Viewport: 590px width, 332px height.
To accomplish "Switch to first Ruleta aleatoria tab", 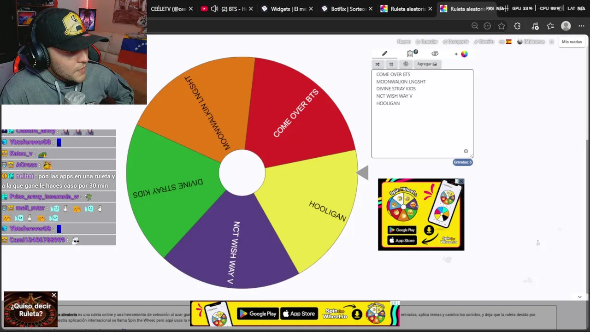I will pos(406,9).
